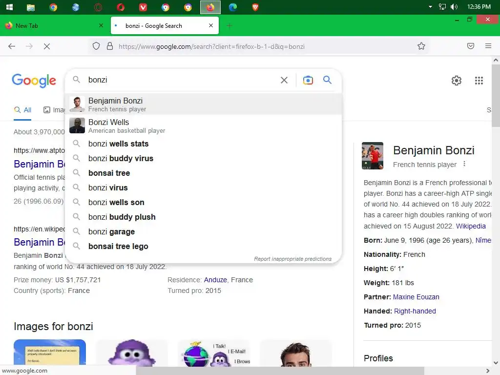Open File Explorer from the taskbar

pos(31,7)
